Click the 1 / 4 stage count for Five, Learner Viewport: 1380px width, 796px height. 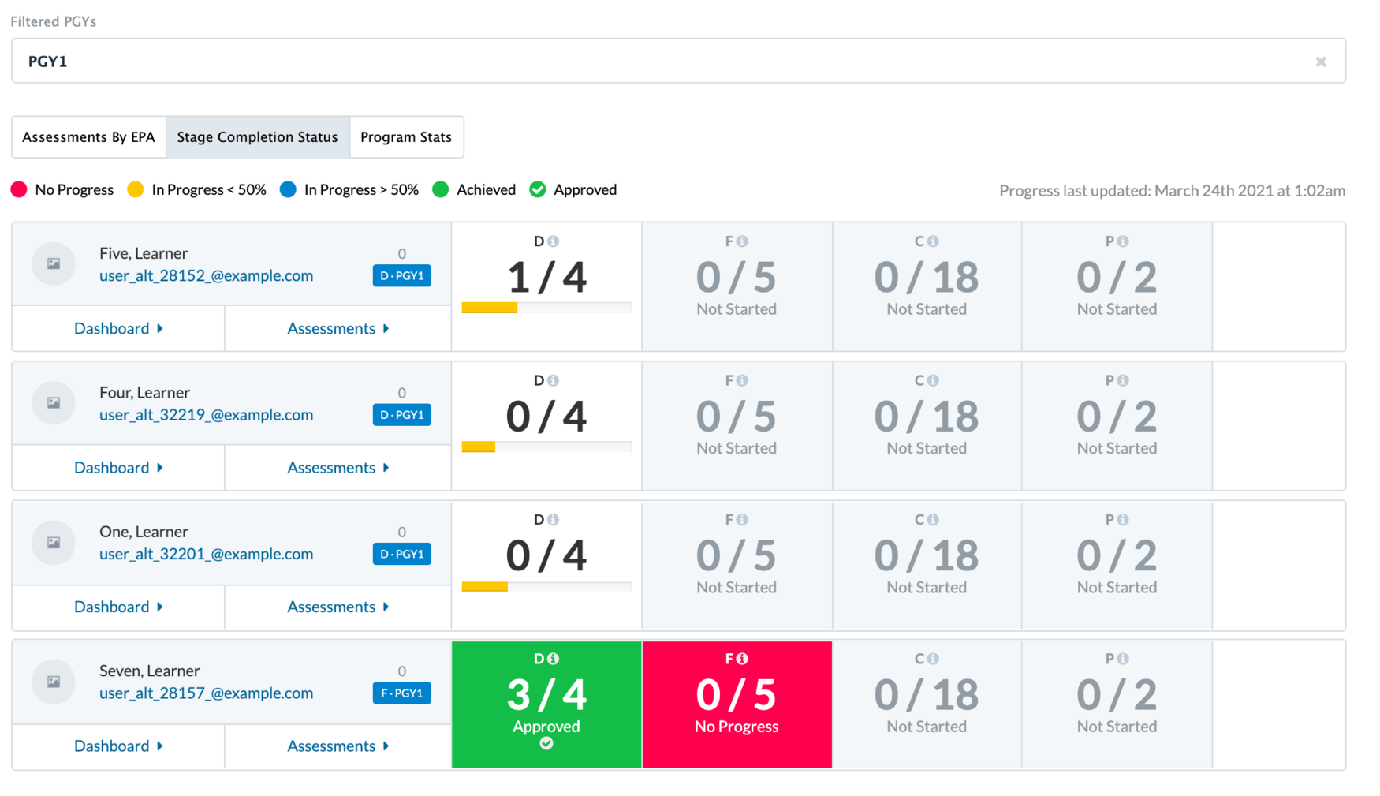point(546,278)
